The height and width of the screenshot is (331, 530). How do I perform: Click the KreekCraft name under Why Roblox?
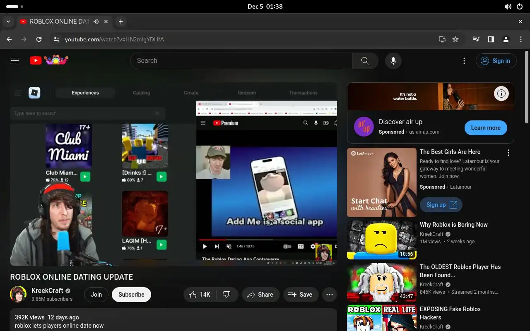click(431, 234)
